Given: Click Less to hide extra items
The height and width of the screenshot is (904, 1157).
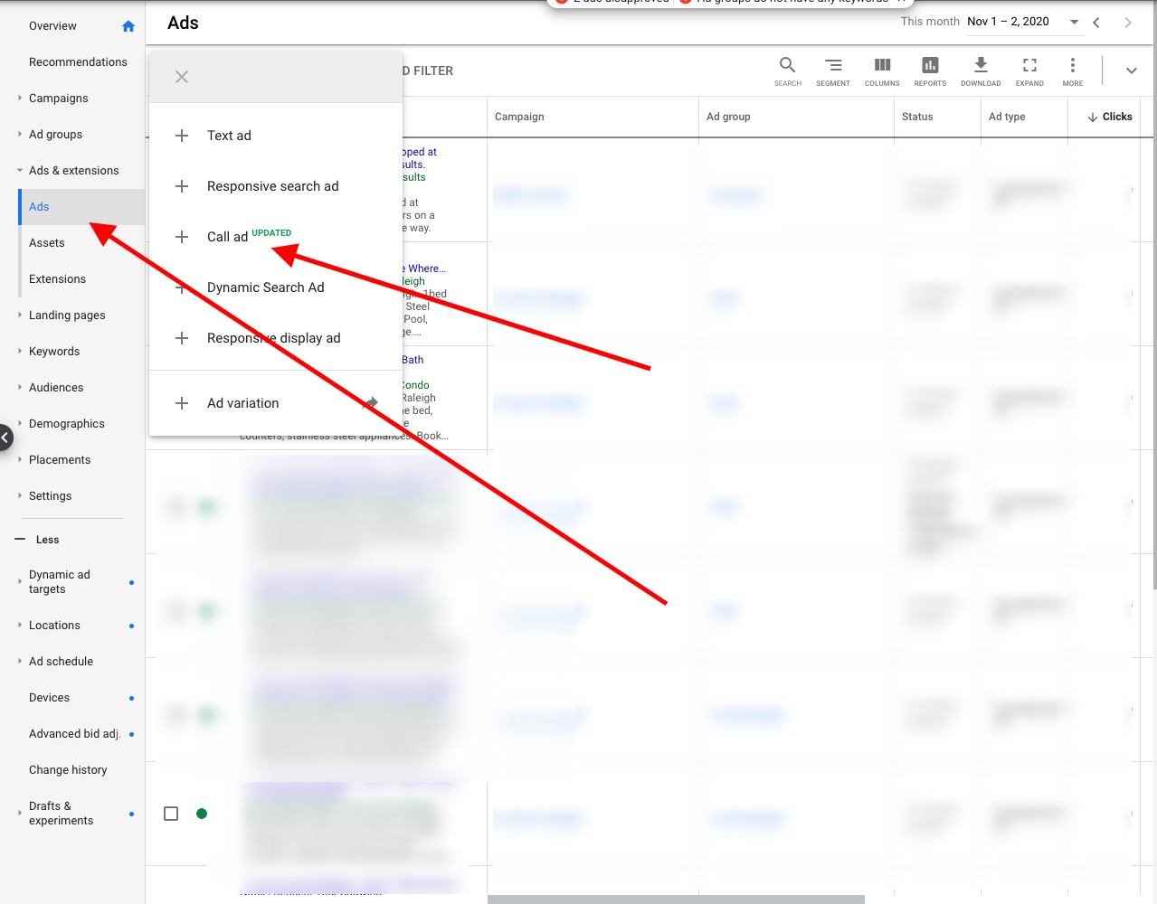Looking at the screenshot, I should pos(47,540).
